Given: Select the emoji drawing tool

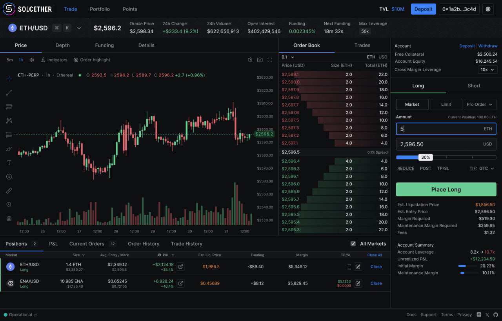Looking at the screenshot, I should (x=9, y=176).
